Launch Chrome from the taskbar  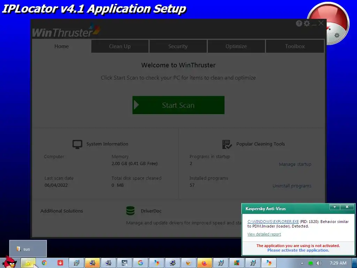click(x=44, y=263)
